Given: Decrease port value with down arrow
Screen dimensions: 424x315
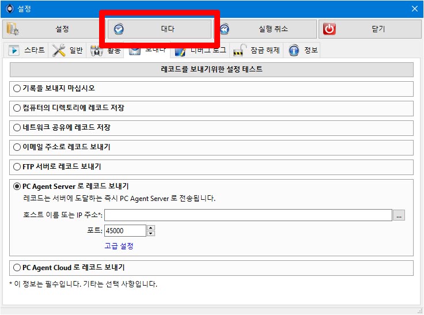Looking at the screenshot, I should point(151,234).
